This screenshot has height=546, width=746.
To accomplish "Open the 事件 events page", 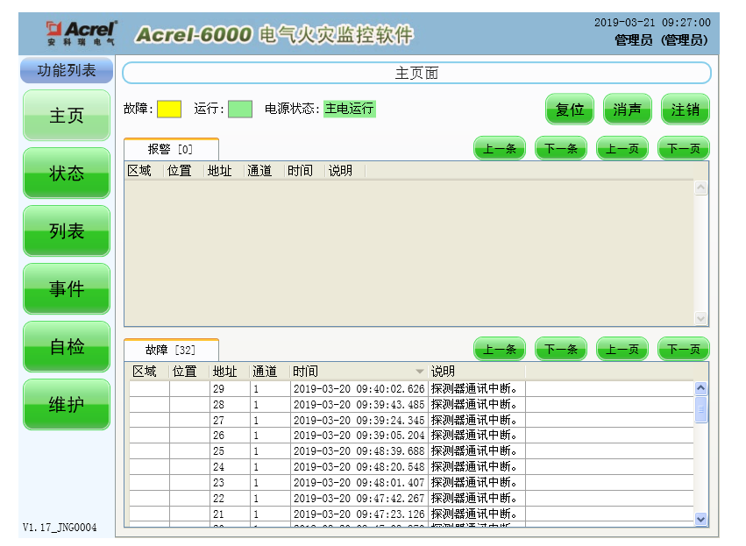I will tap(67, 288).
